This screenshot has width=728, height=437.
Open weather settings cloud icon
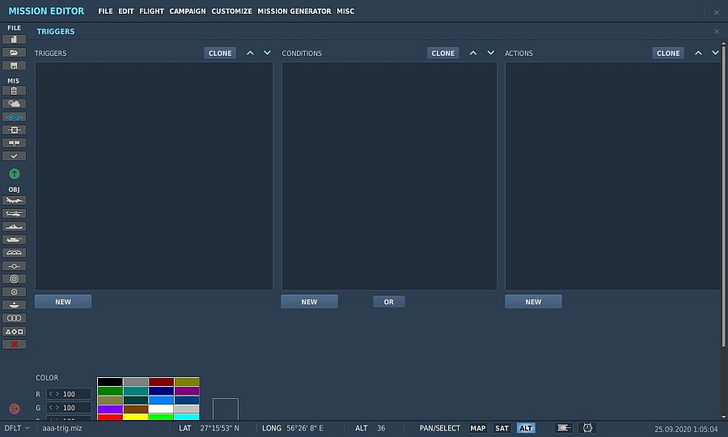(14, 104)
